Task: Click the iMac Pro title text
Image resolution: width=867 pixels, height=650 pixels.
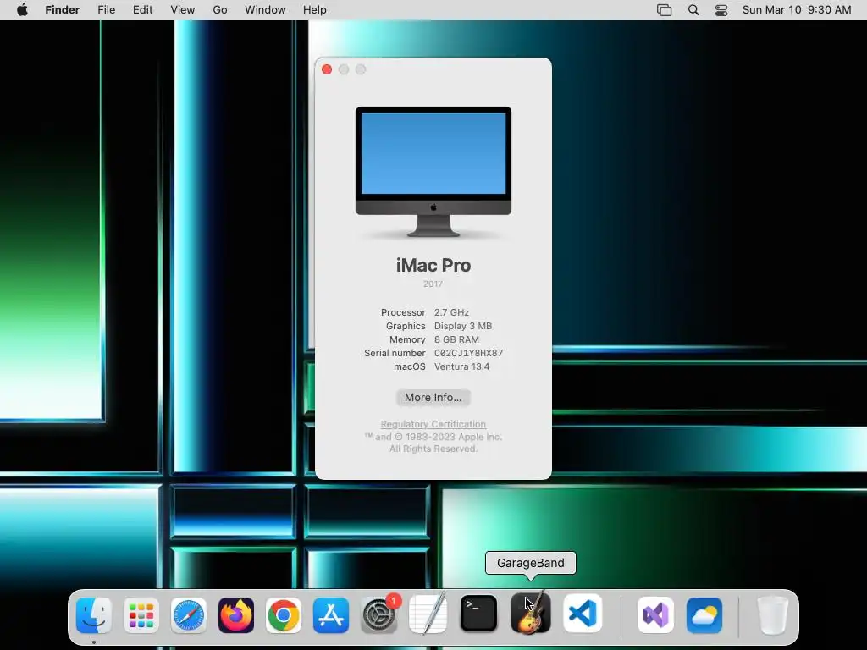Action: point(433,265)
